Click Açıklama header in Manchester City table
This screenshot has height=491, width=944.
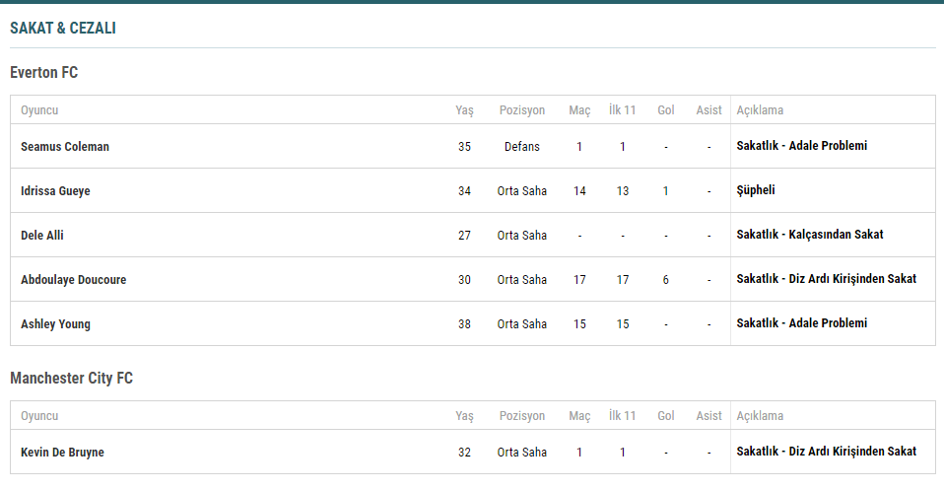pos(760,416)
